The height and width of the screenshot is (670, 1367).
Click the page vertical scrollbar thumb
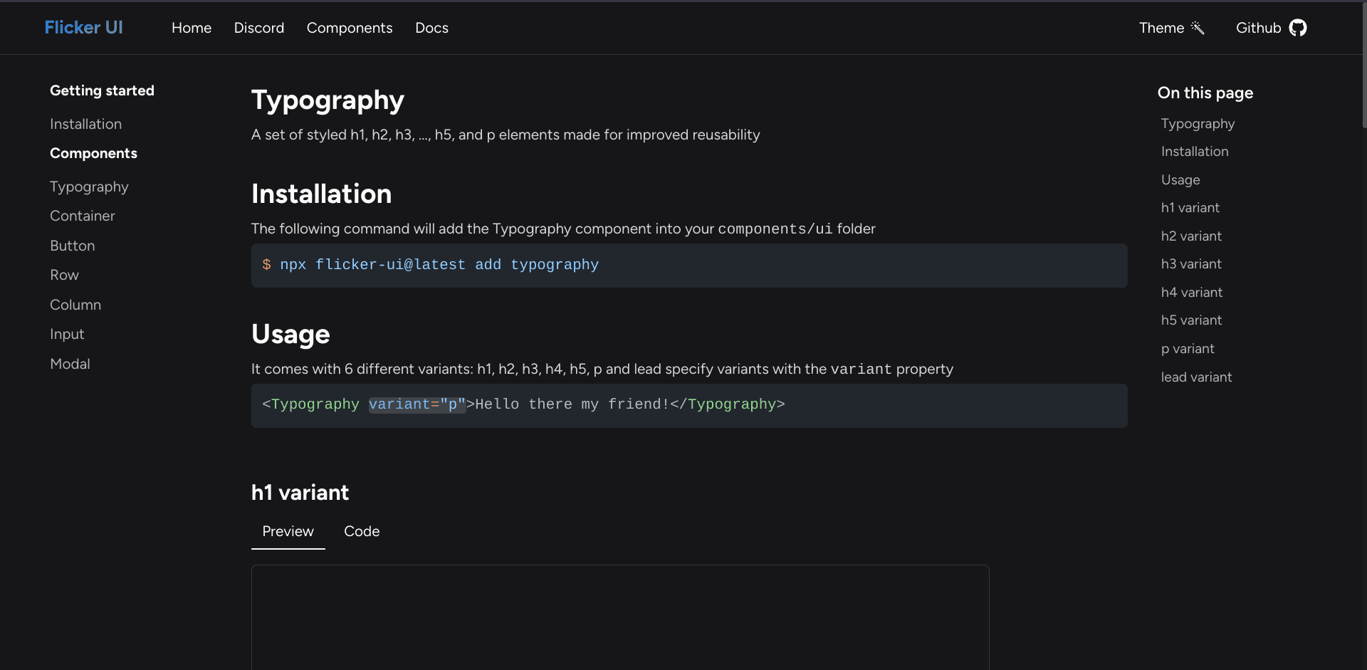coord(1364,64)
